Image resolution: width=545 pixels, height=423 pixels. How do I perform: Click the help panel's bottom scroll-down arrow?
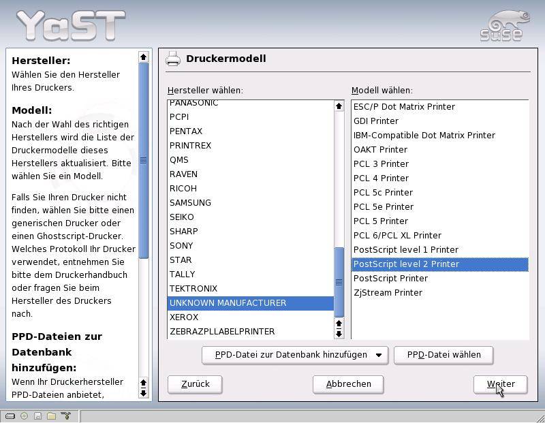pos(143,393)
